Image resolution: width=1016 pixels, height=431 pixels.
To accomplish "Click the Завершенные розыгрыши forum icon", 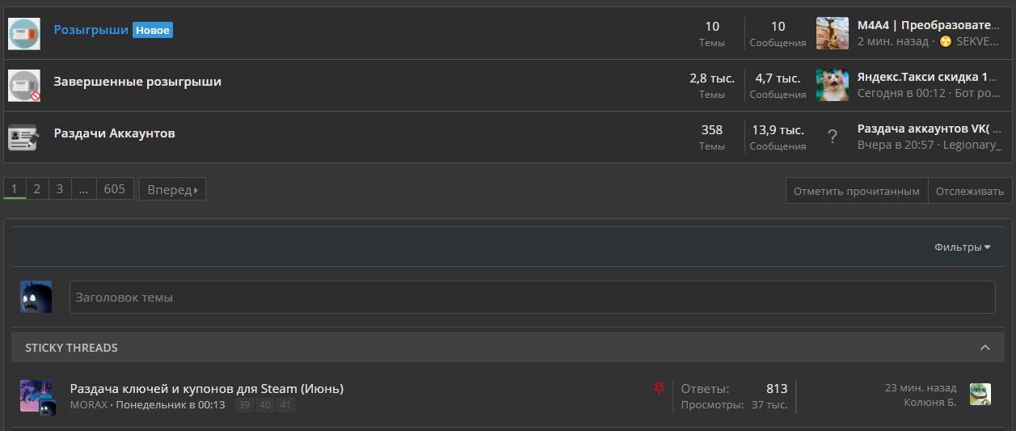I will [24, 85].
